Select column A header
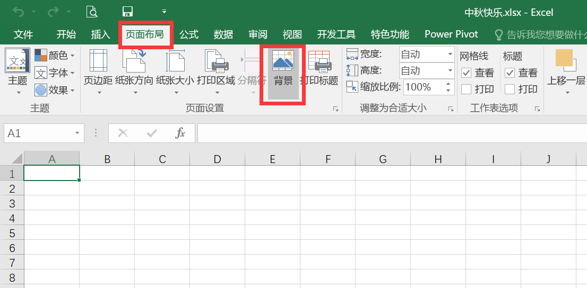 point(52,159)
